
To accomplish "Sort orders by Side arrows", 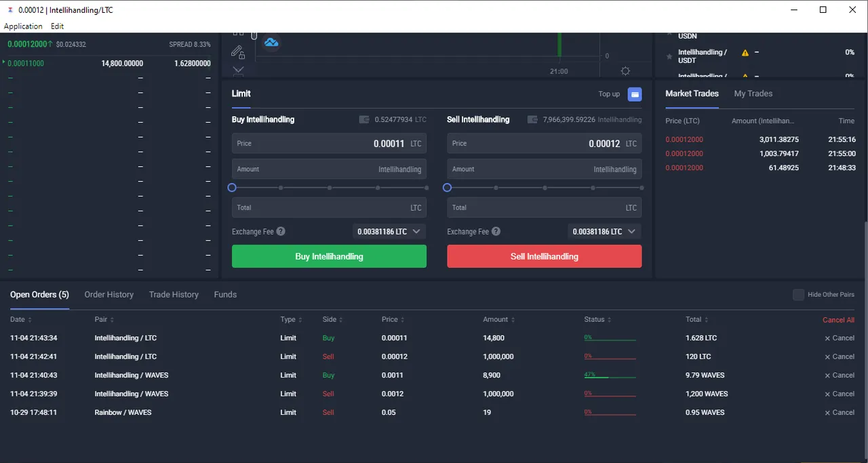I will point(341,320).
